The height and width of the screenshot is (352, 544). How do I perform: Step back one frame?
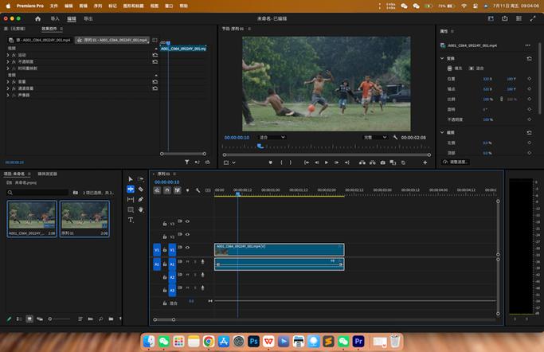coord(316,162)
